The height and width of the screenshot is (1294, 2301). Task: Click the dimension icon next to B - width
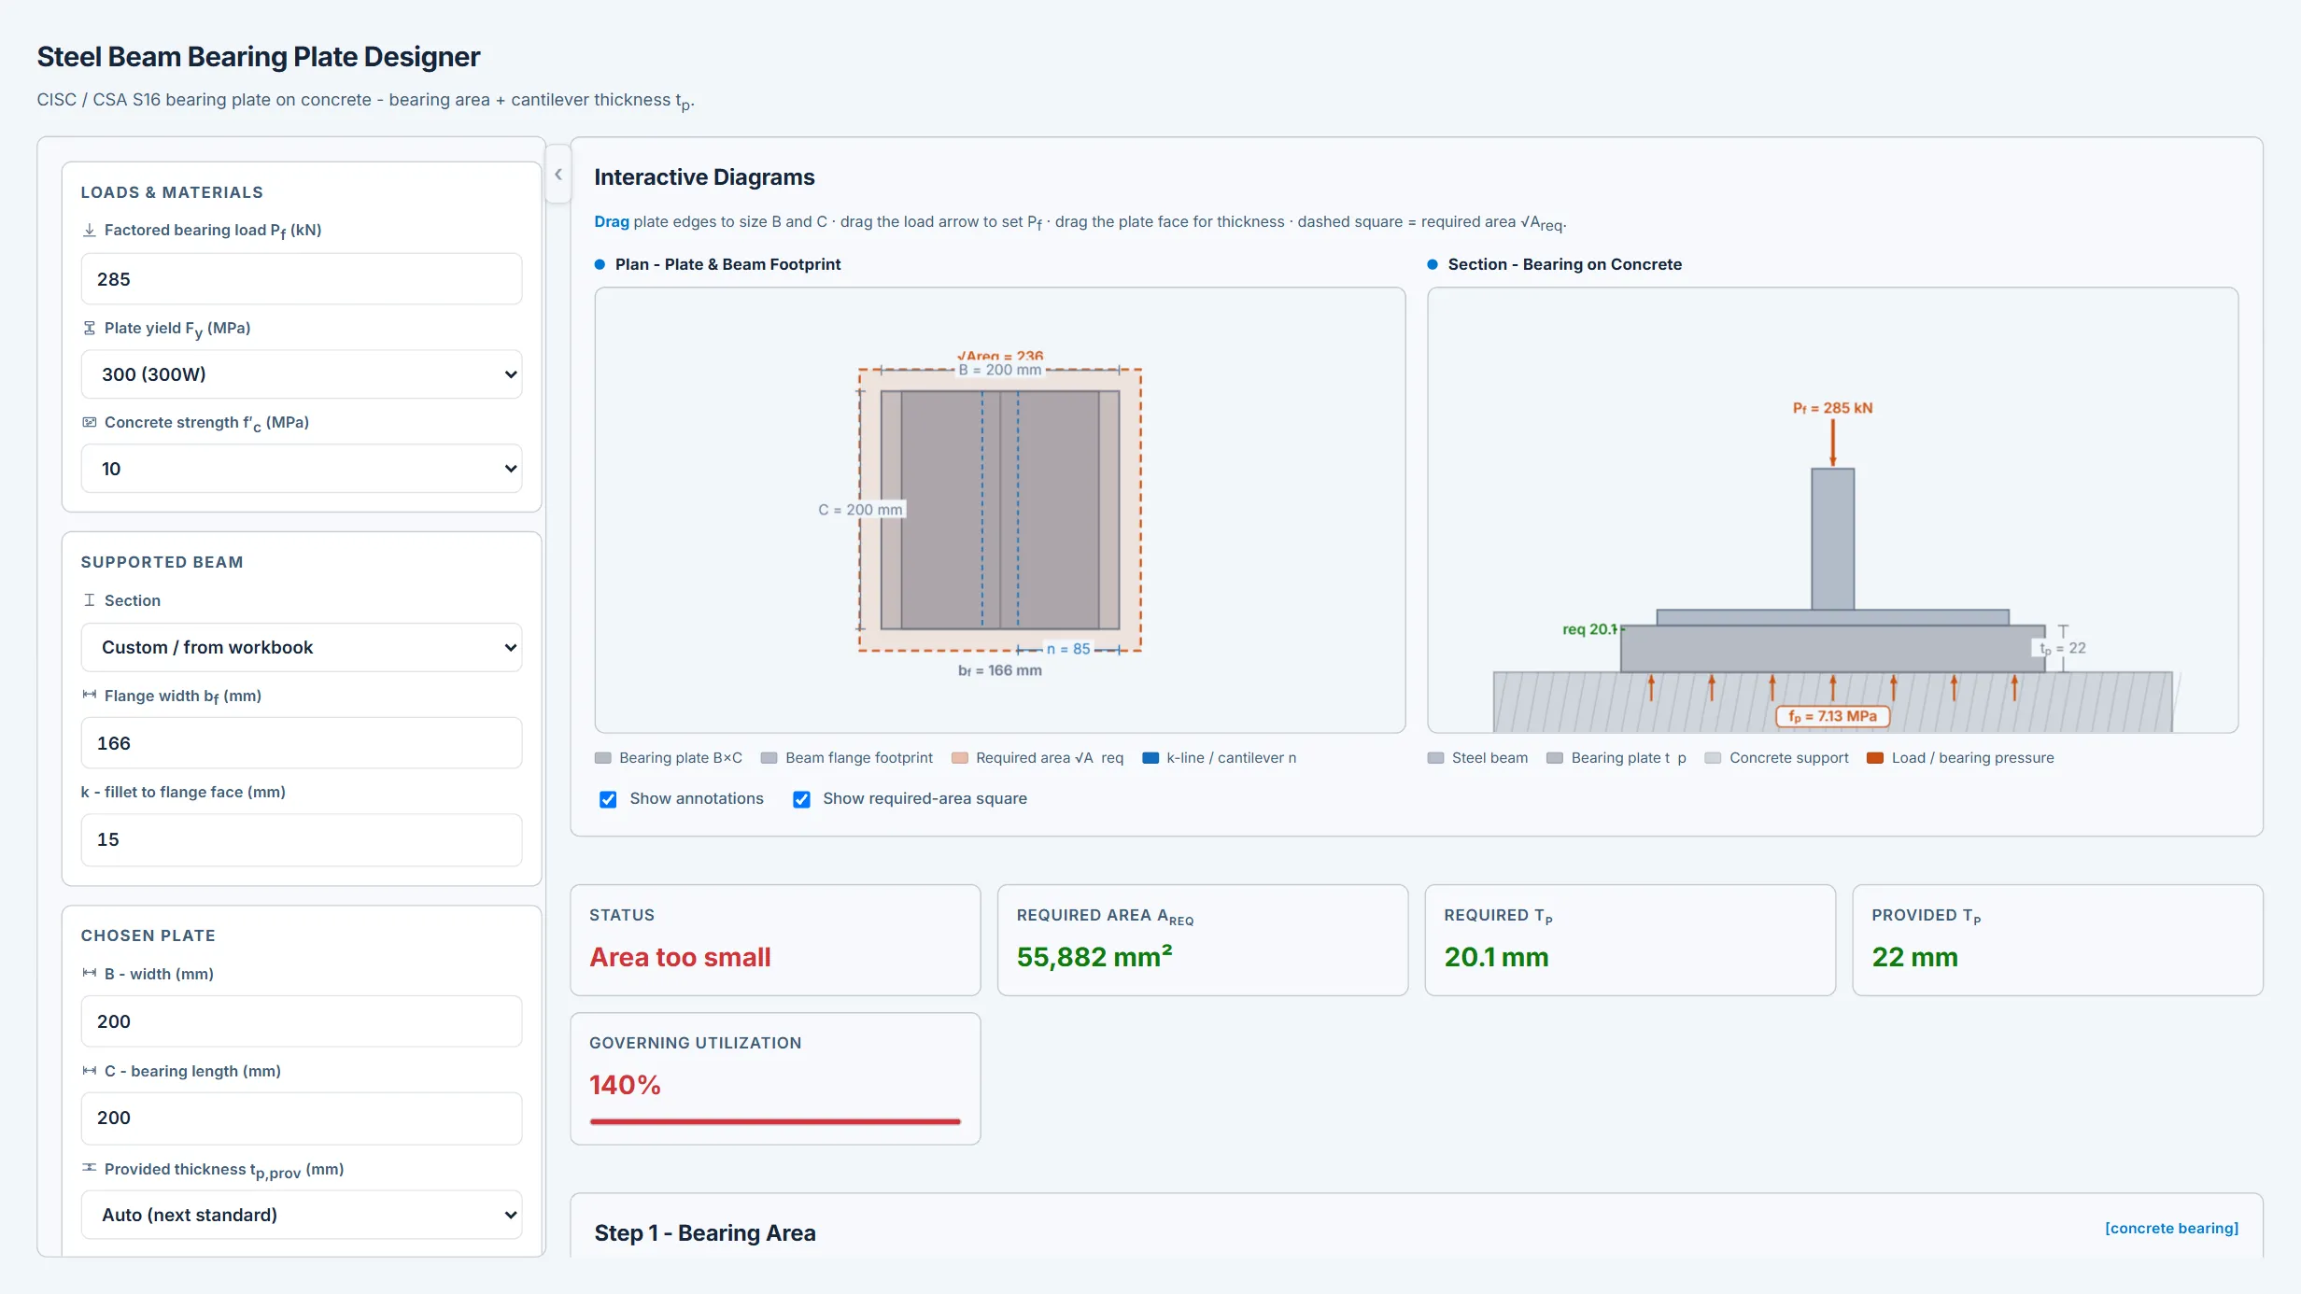(x=90, y=973)
